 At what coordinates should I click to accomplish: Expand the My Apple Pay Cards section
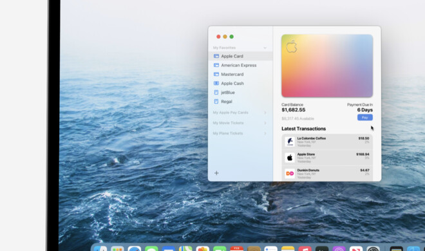pyautogui.click(x=265, y=113)
